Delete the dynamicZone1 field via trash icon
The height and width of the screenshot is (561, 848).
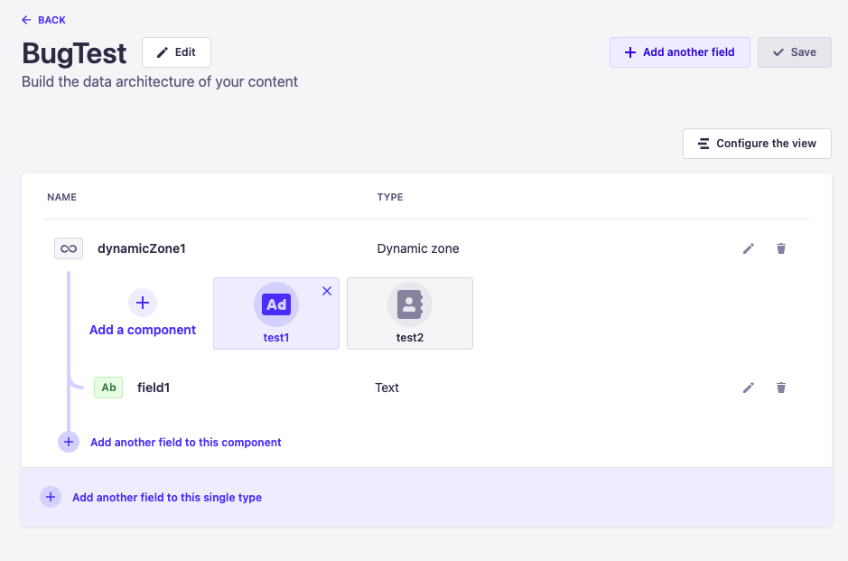click(x=781, y=248)
